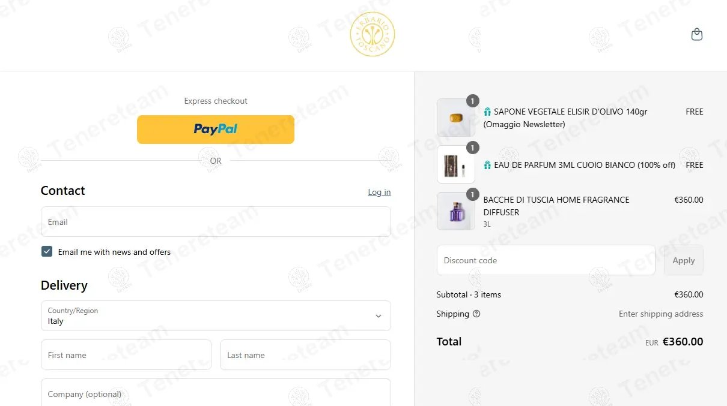727x406 pixels.
Task: Click the quantity badge on the diffuser
Action: point(473,194)
